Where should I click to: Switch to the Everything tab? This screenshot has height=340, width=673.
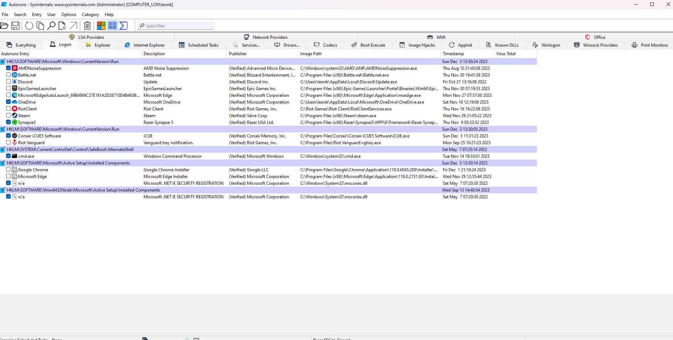click(x=21, y=45)
